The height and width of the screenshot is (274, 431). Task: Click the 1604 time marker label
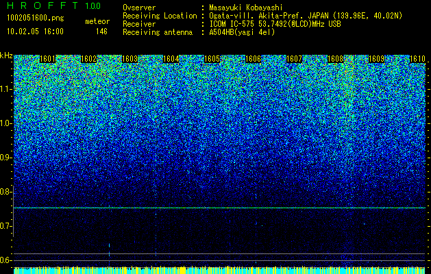click(171, 59)
